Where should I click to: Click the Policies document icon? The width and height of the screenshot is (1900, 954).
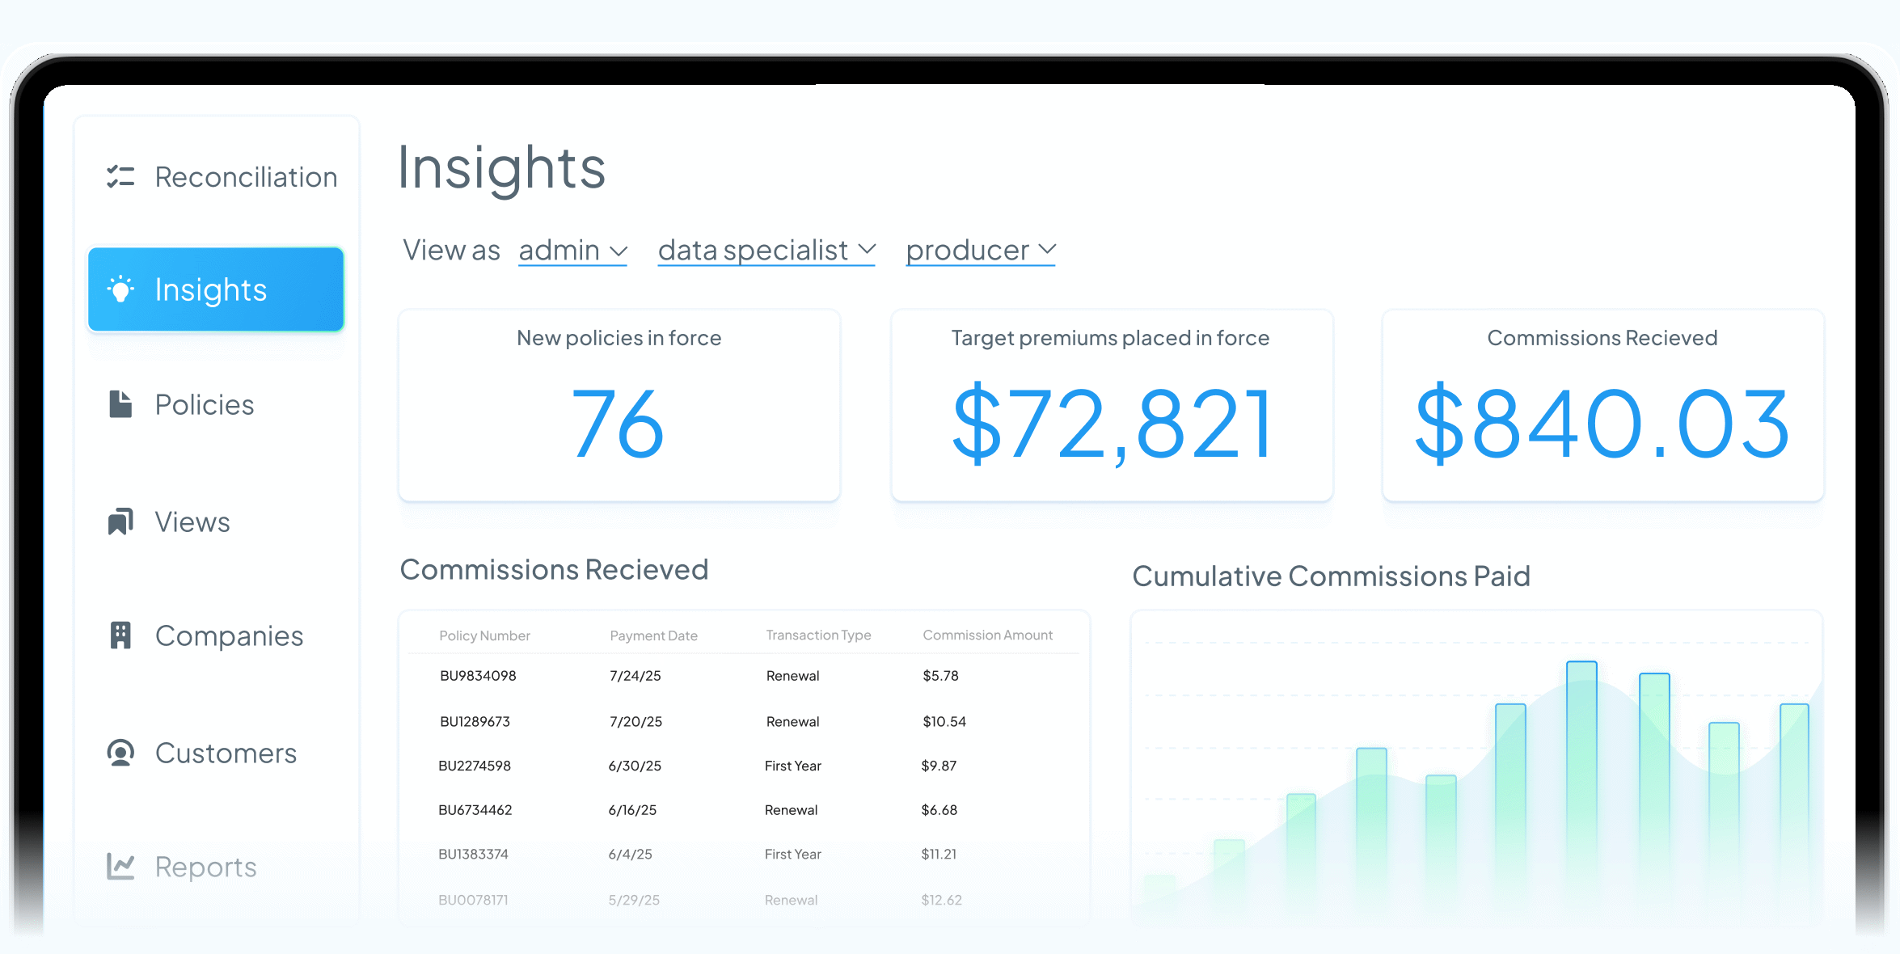tap(120, 404)
